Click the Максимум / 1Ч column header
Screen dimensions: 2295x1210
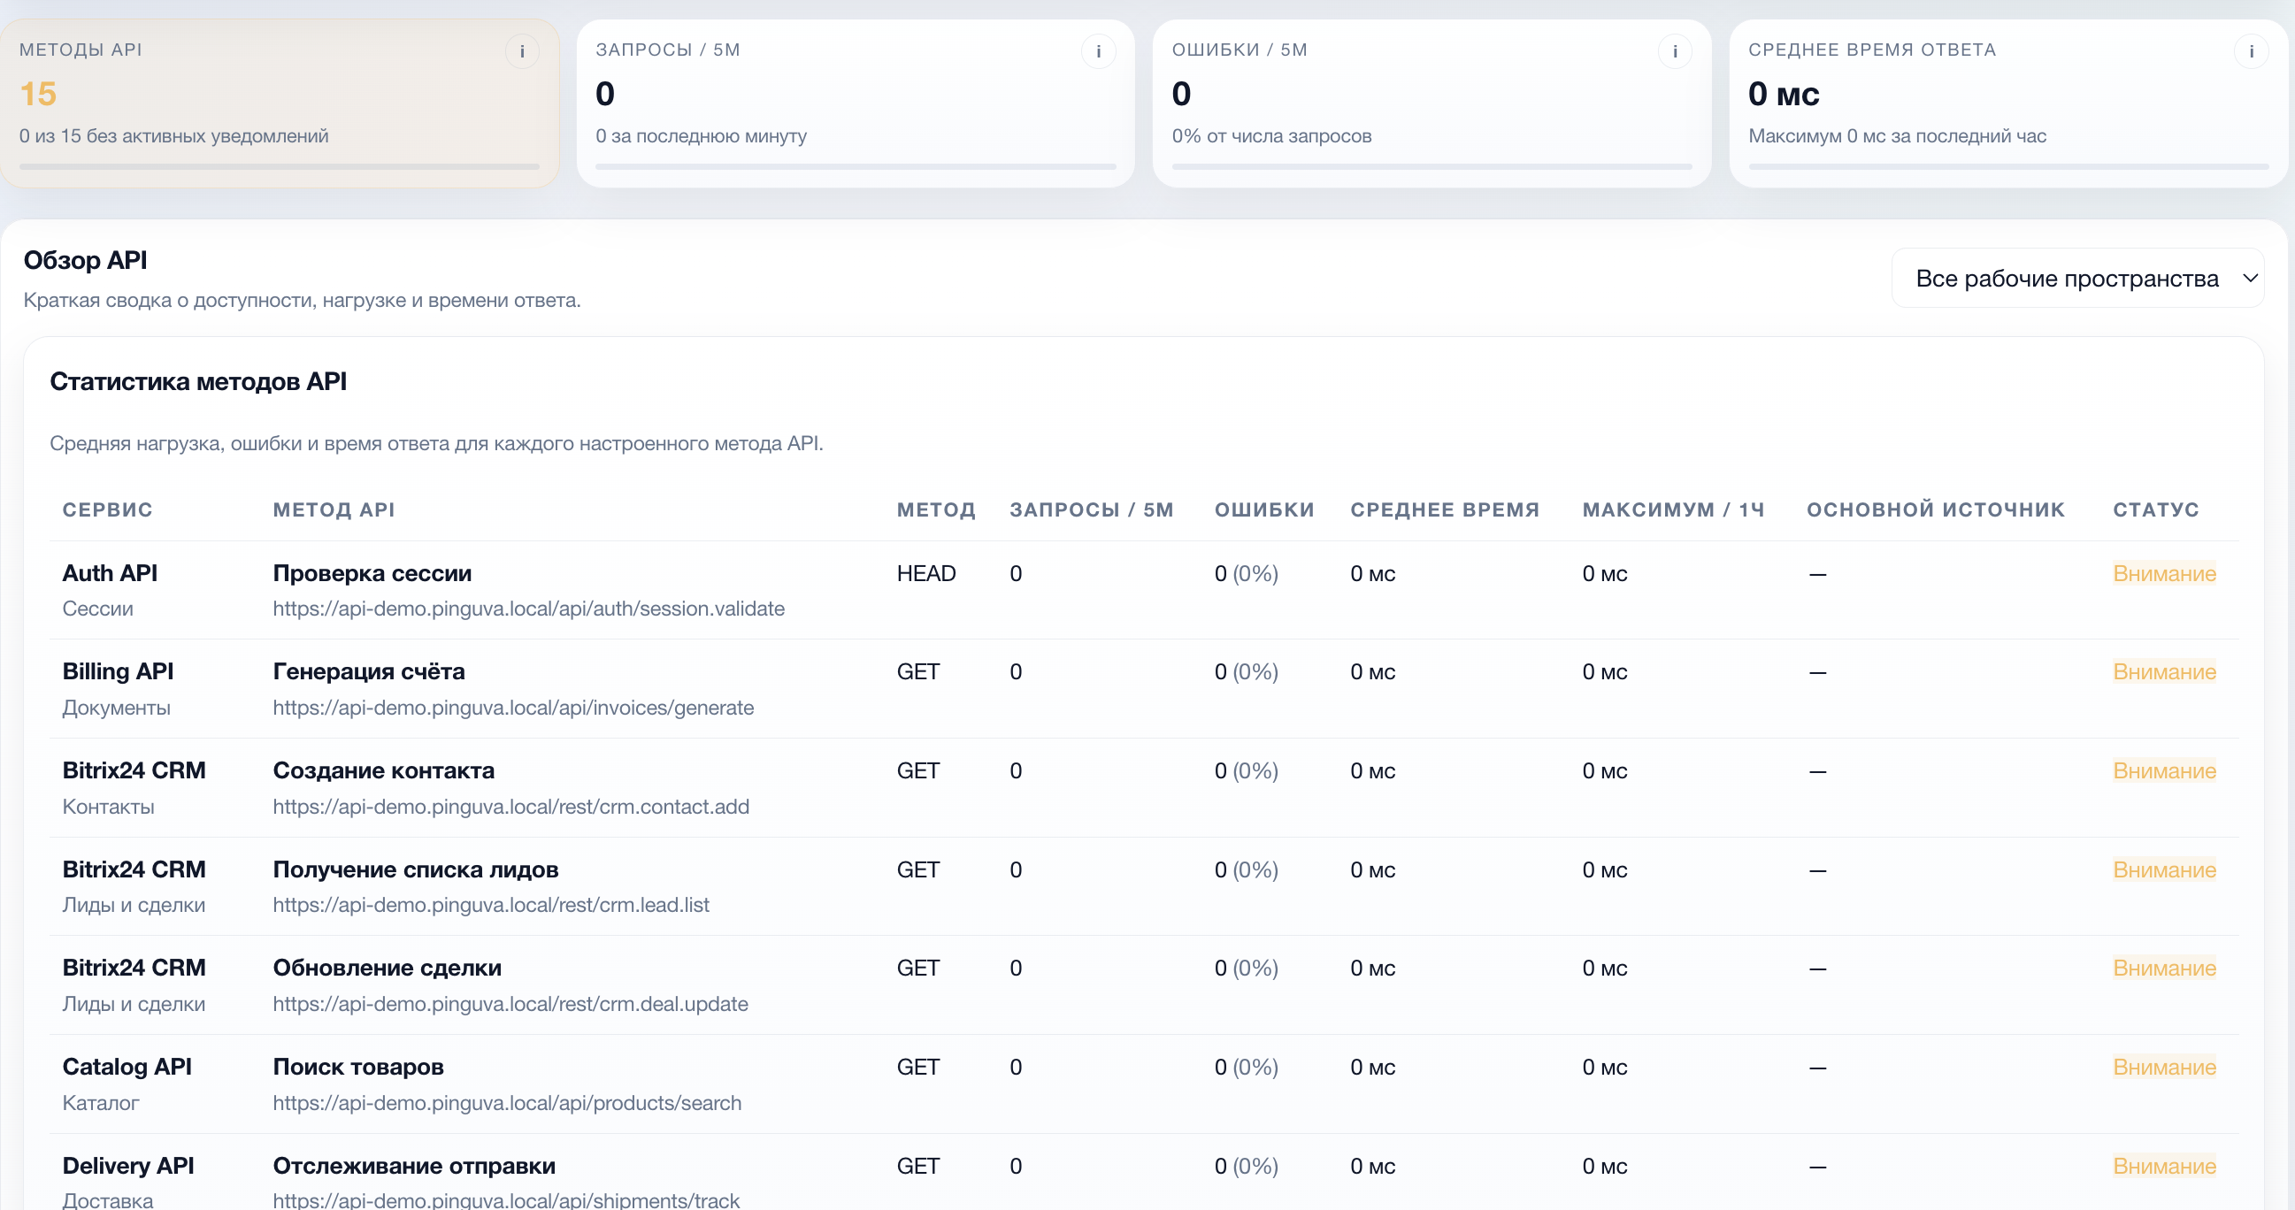pos(1673,509)
